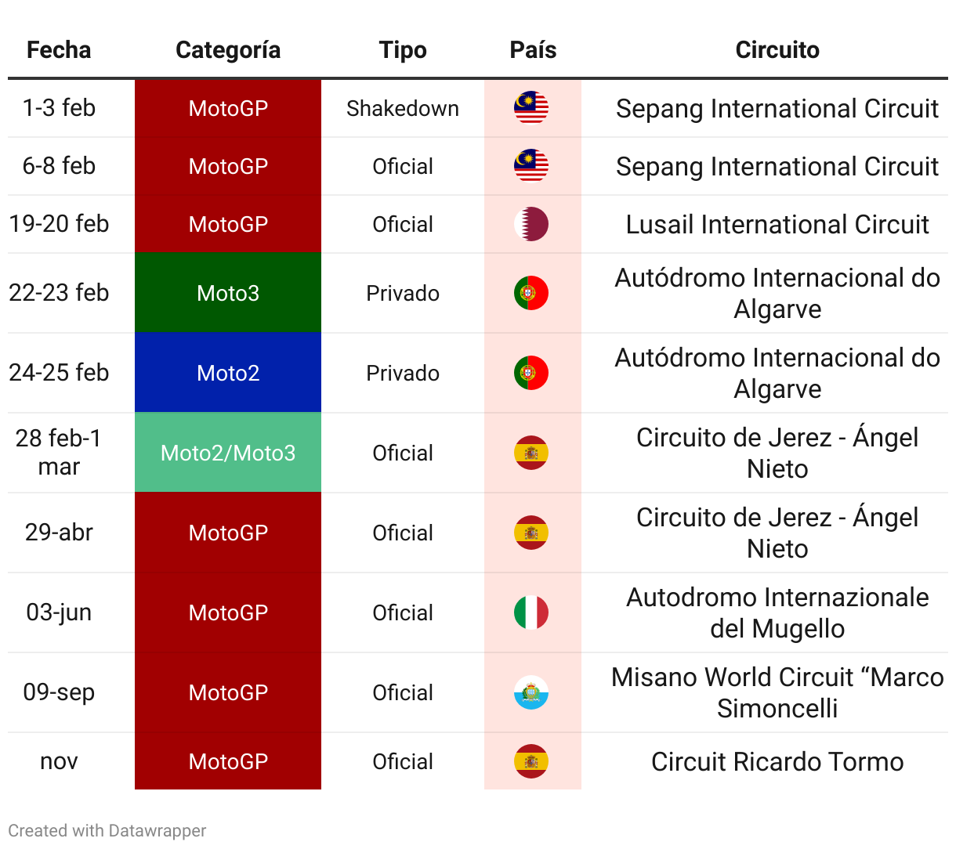Image resolution: width=956 pixels, height=849 pixels.
Task: Open the Created with Datawrapper link
Action: [107, 830]
